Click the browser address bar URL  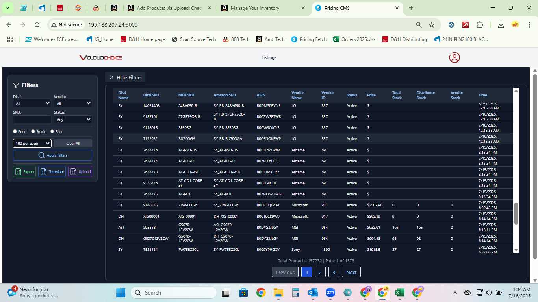(x=113, y=25)
